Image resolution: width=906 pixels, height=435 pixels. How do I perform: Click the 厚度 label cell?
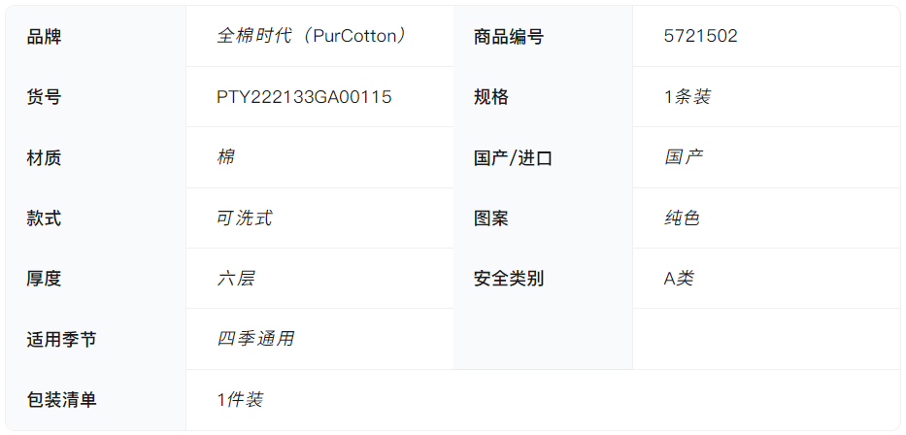click(44, 279)
